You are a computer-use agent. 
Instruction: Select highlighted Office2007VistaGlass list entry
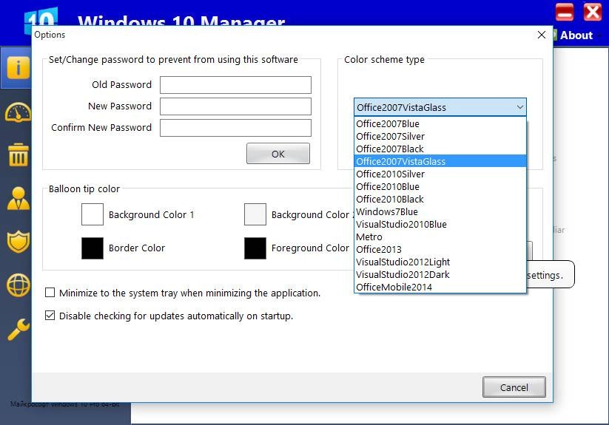pyautogui.click(x=440, y=161)
